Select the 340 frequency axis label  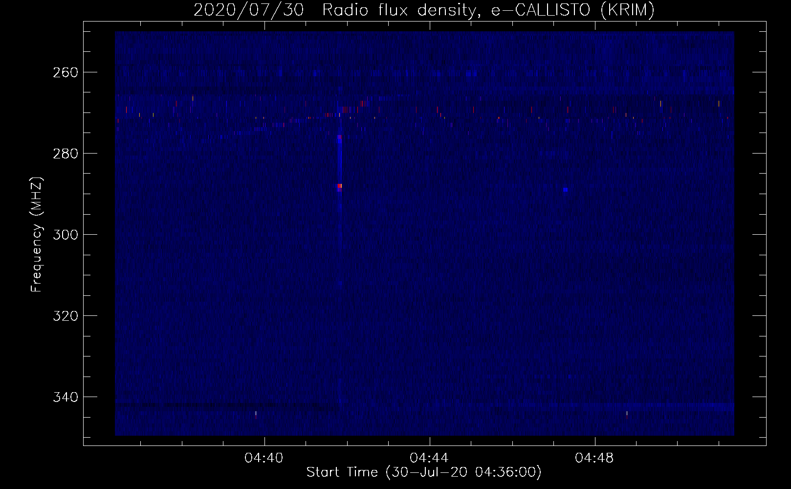click(x=65, y=397)
